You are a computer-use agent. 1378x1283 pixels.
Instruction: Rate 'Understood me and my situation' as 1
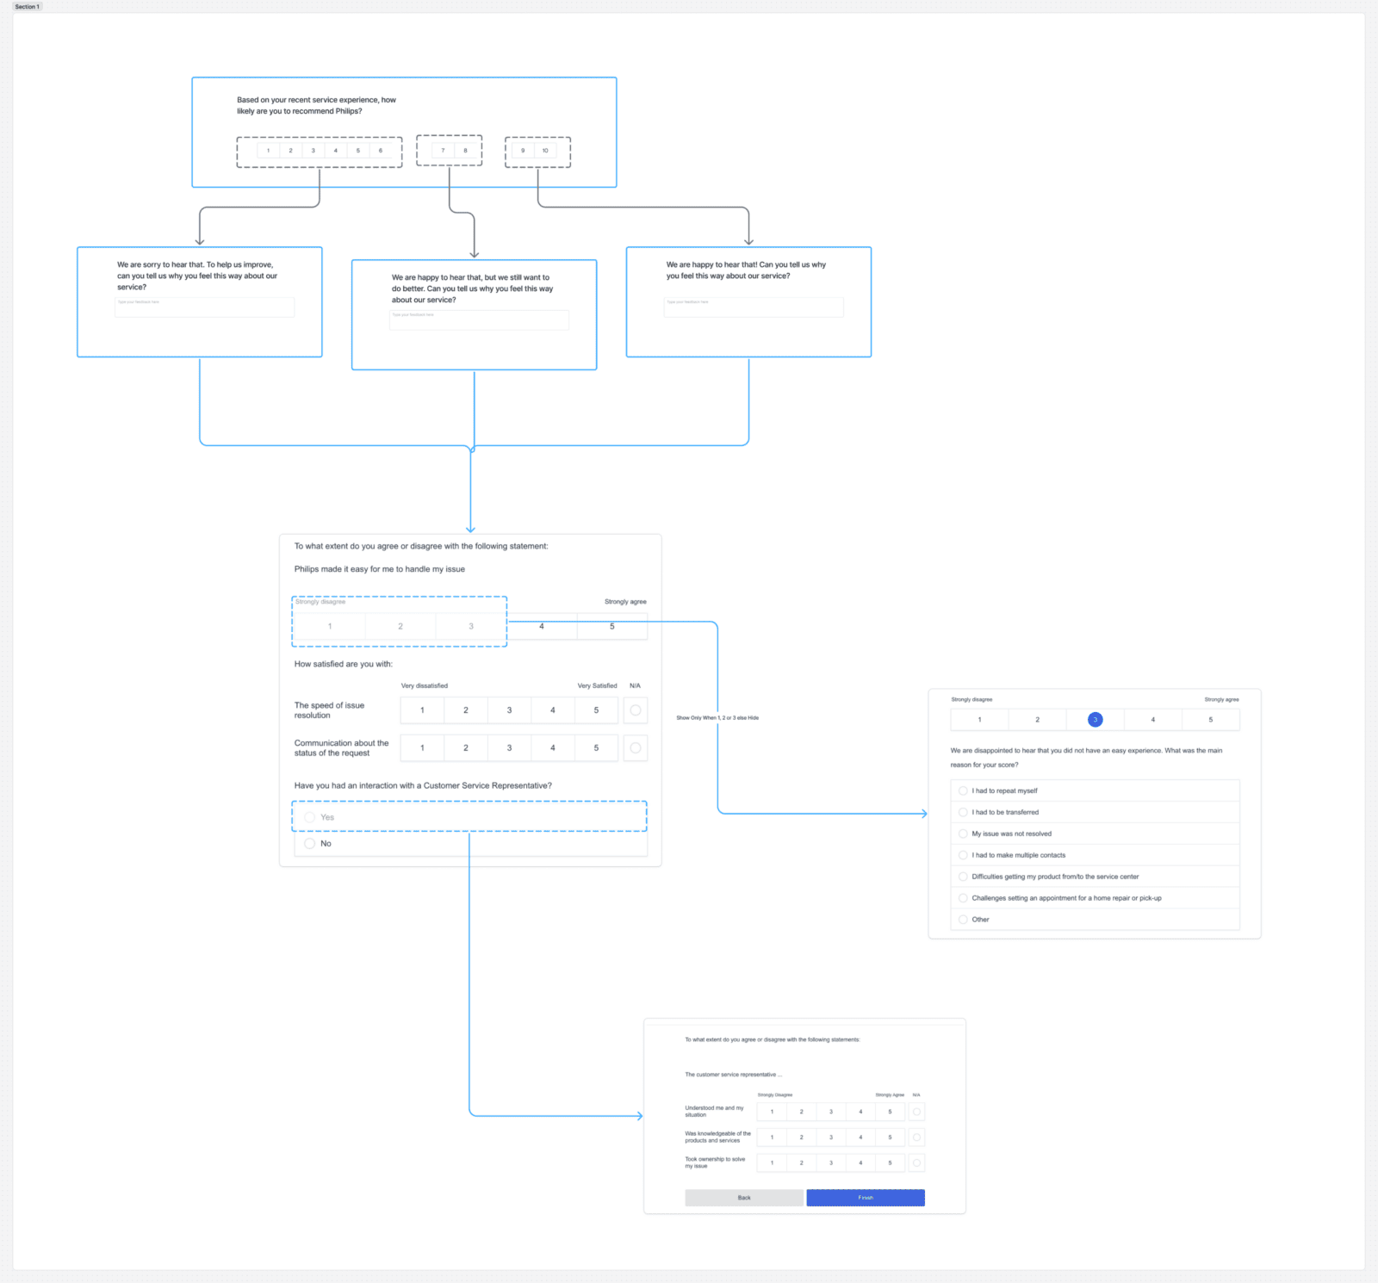pos(772,1112)
